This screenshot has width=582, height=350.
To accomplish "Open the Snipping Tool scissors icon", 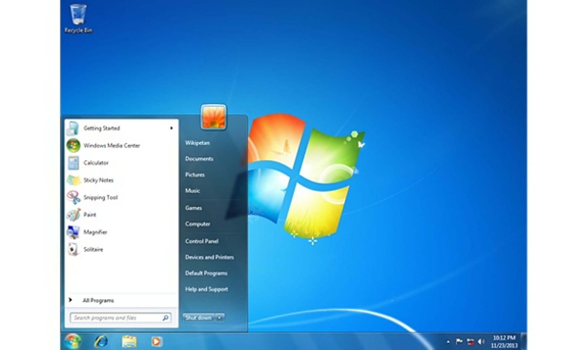I will pyautogui.click(x=73, y=197).
